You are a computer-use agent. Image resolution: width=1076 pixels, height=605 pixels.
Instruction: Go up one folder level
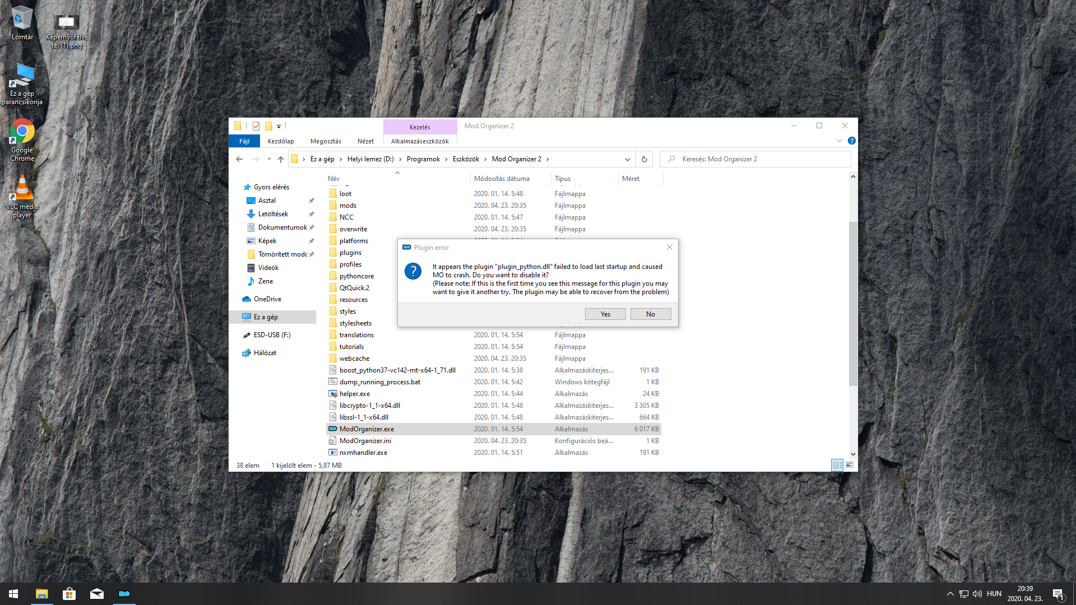[x=281, y=159]
